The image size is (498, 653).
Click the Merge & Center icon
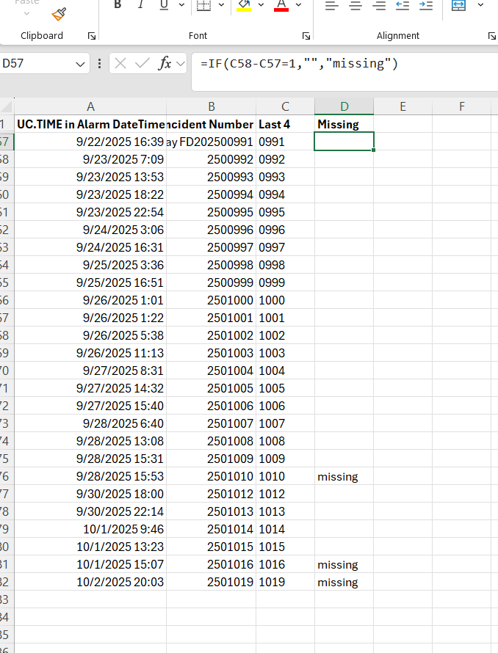pyautogui.click(x=458, y=6)
